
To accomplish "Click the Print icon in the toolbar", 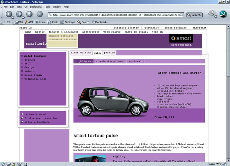I will coord(211,13).
